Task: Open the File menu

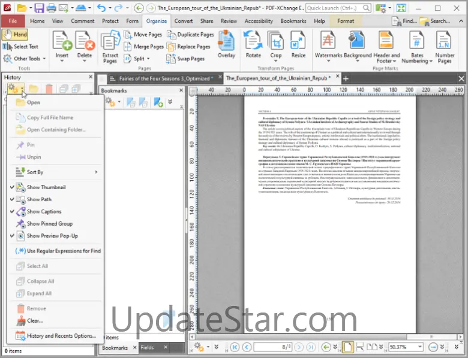Action: click(13, 21)
